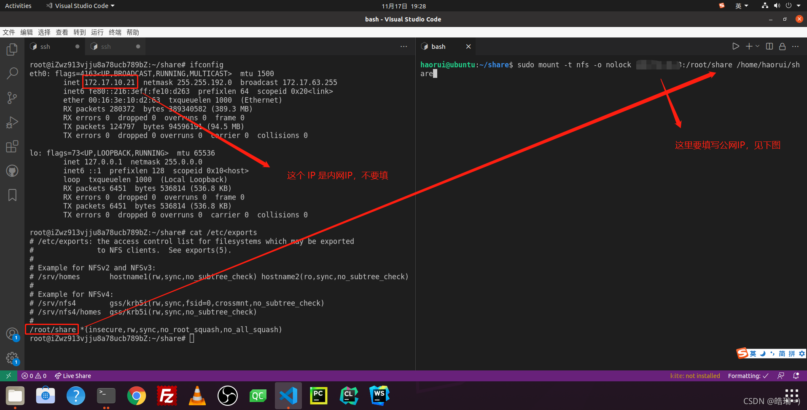Launch Terminal from the dock
Viewport: 807px width, 410px height.
click(106, 396)
